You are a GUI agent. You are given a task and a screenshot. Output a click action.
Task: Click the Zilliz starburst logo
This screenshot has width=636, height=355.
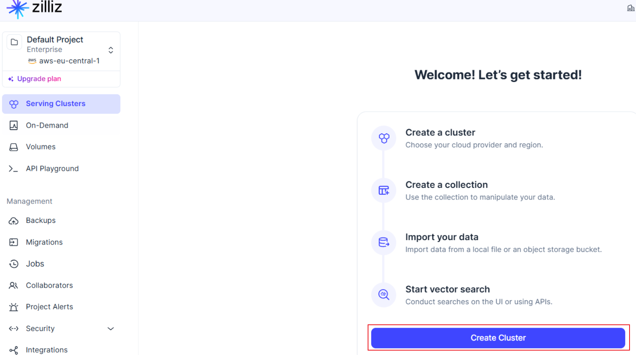click(x=17, y=9)
